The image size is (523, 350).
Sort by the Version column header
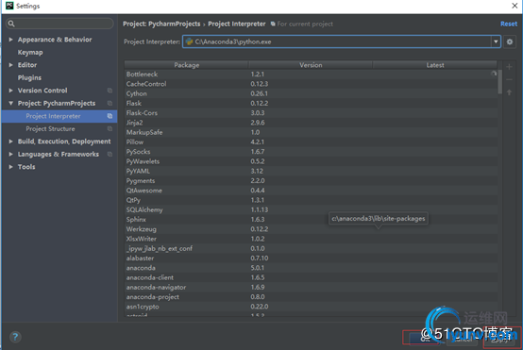pyautogui.click(x=311, y=65)
